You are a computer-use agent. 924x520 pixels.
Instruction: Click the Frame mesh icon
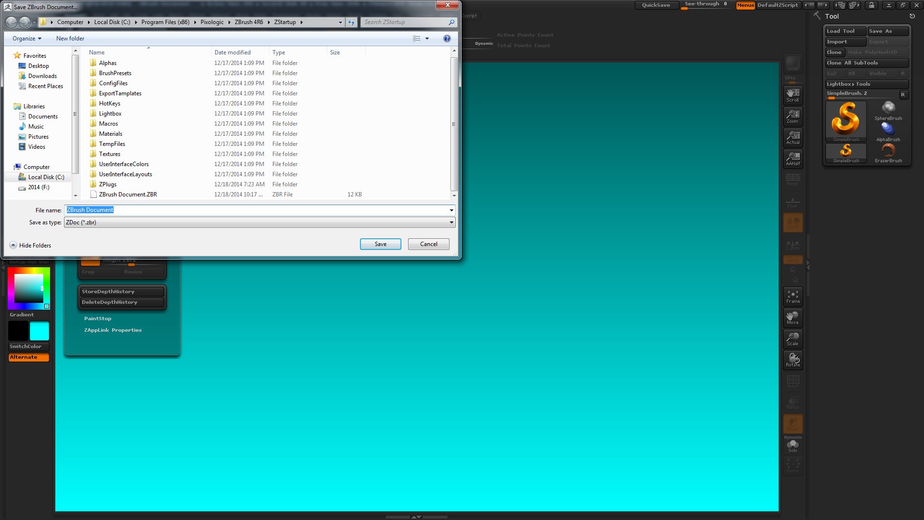click(x=793, y=296)
